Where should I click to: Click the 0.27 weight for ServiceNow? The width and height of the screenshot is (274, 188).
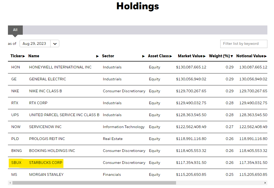[x=230, y=127]
